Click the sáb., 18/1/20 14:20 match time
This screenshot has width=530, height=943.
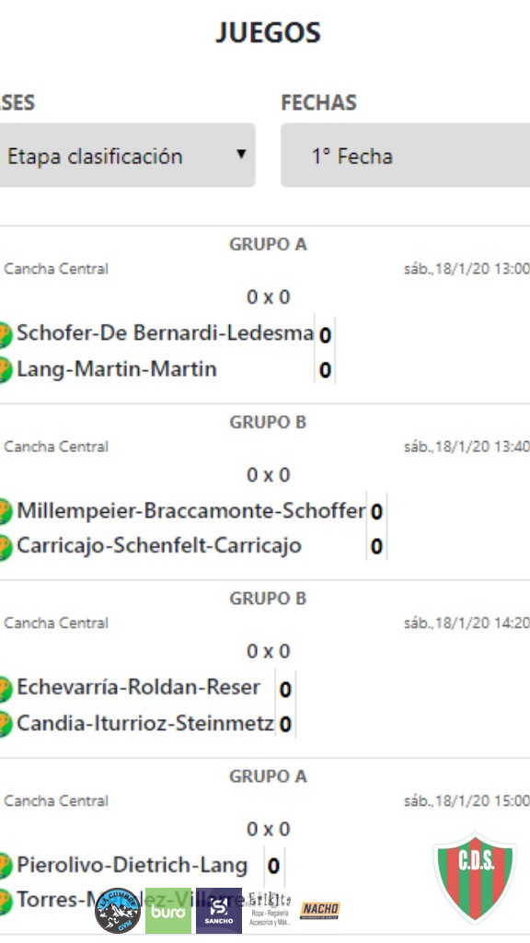pyautogui.click(x=467, y=623)
